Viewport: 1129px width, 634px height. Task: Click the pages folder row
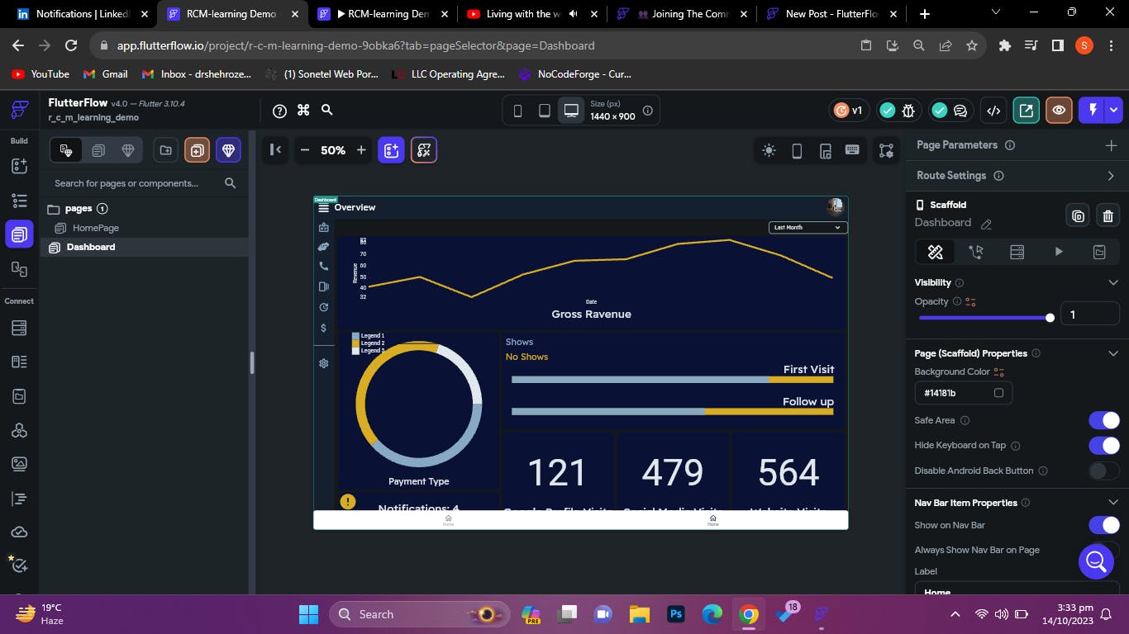[x=144, y=209]
